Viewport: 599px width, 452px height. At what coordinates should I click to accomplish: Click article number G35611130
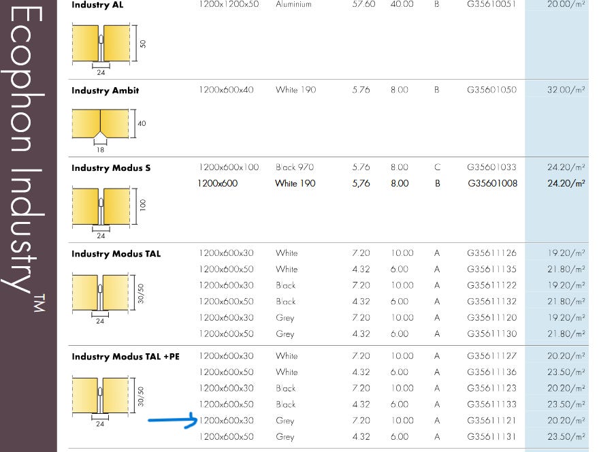coord(491,334)
